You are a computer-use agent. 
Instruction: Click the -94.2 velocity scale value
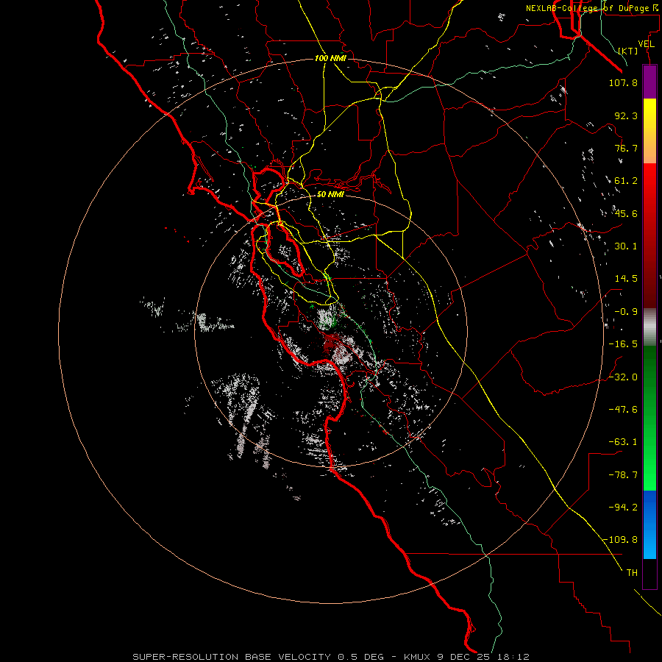623,508
